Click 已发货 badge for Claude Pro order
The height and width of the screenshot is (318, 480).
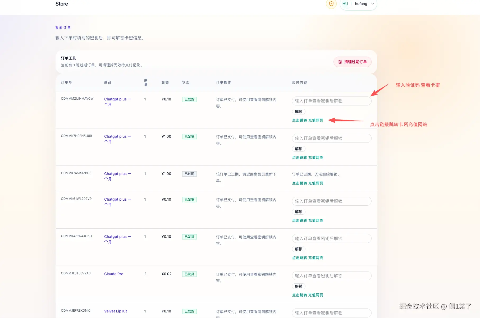click(189, 274)
